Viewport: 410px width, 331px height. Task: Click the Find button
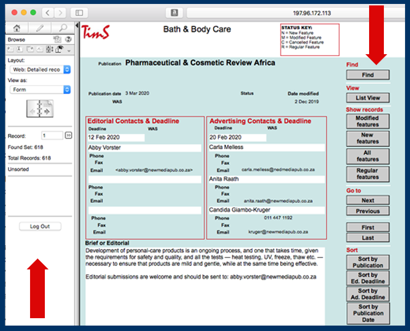[x=368, y=75]
